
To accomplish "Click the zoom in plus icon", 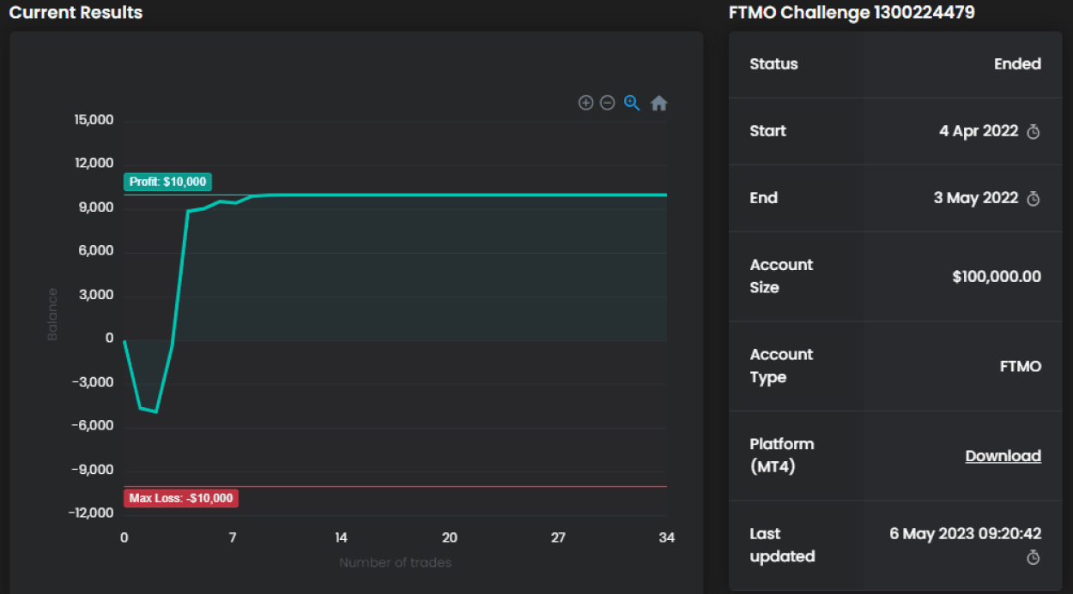I will [x=585, y=103].
